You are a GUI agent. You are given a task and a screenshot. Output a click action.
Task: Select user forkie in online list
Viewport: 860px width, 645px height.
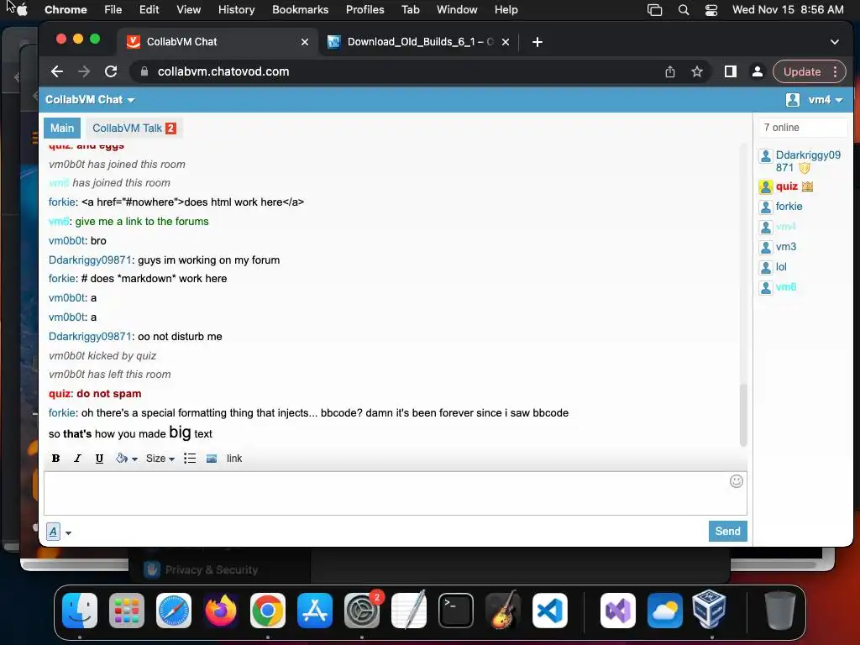click(x=789, y=207)
